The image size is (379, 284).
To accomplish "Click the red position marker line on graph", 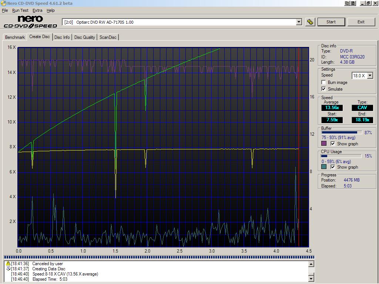I will 299,147.
